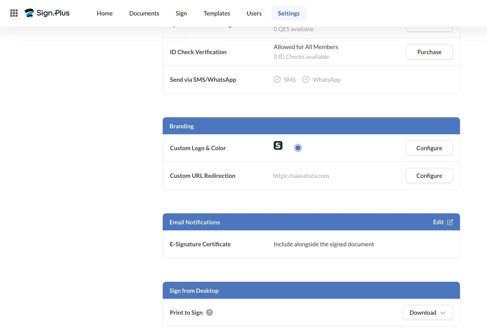Click the Edit link for Email Notifications

point(443,222)
